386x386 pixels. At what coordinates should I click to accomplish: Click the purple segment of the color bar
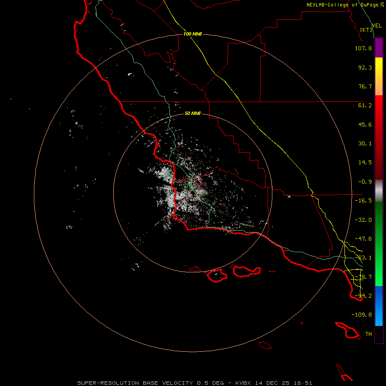(x=379, y=48)
